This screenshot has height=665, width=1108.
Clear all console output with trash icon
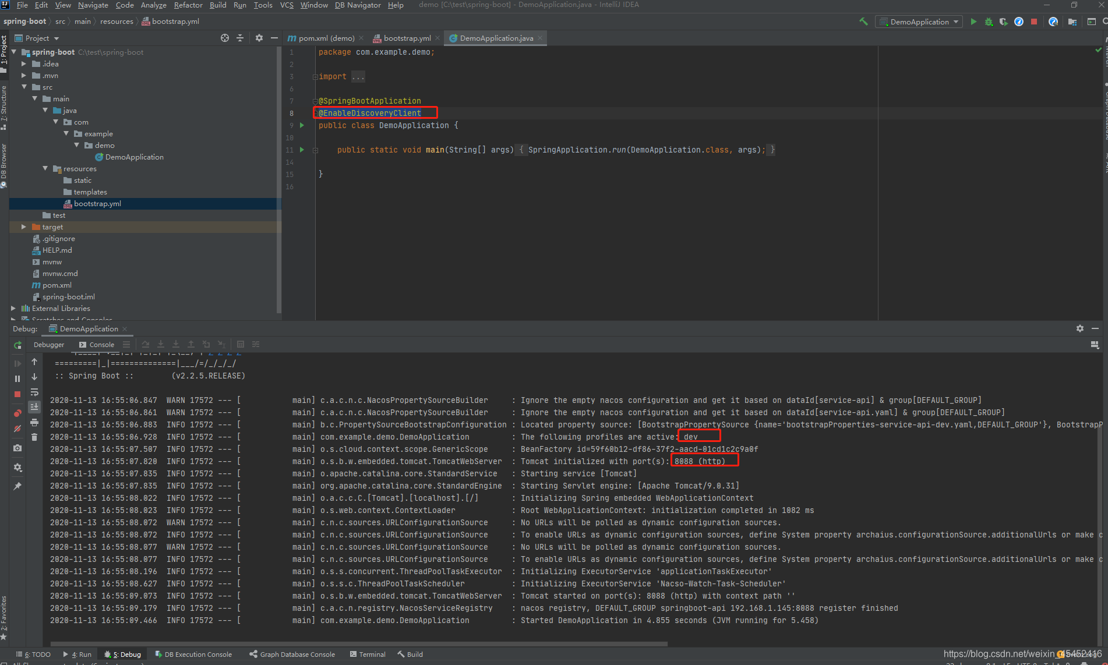(34, 437)
